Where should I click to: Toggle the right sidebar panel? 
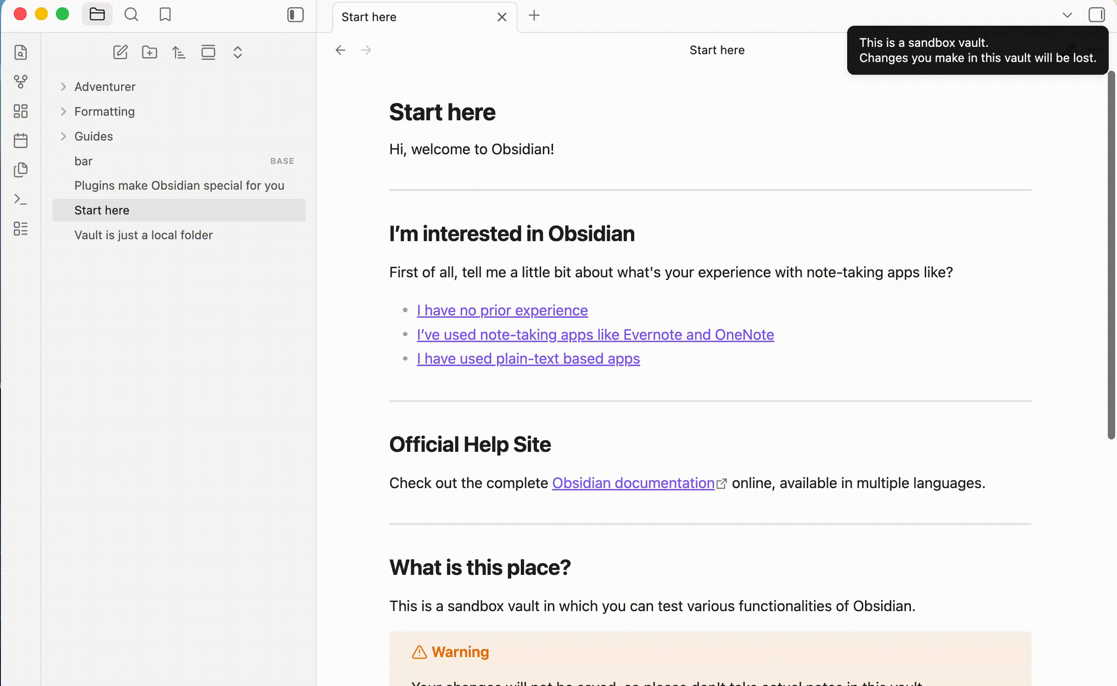tap(1096, 15)
